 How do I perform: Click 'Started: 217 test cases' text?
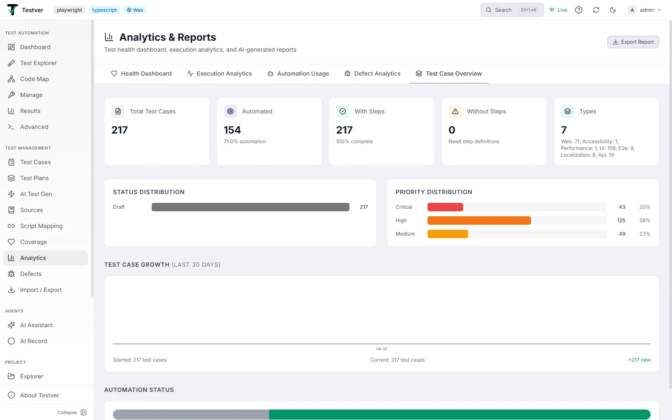140,360
